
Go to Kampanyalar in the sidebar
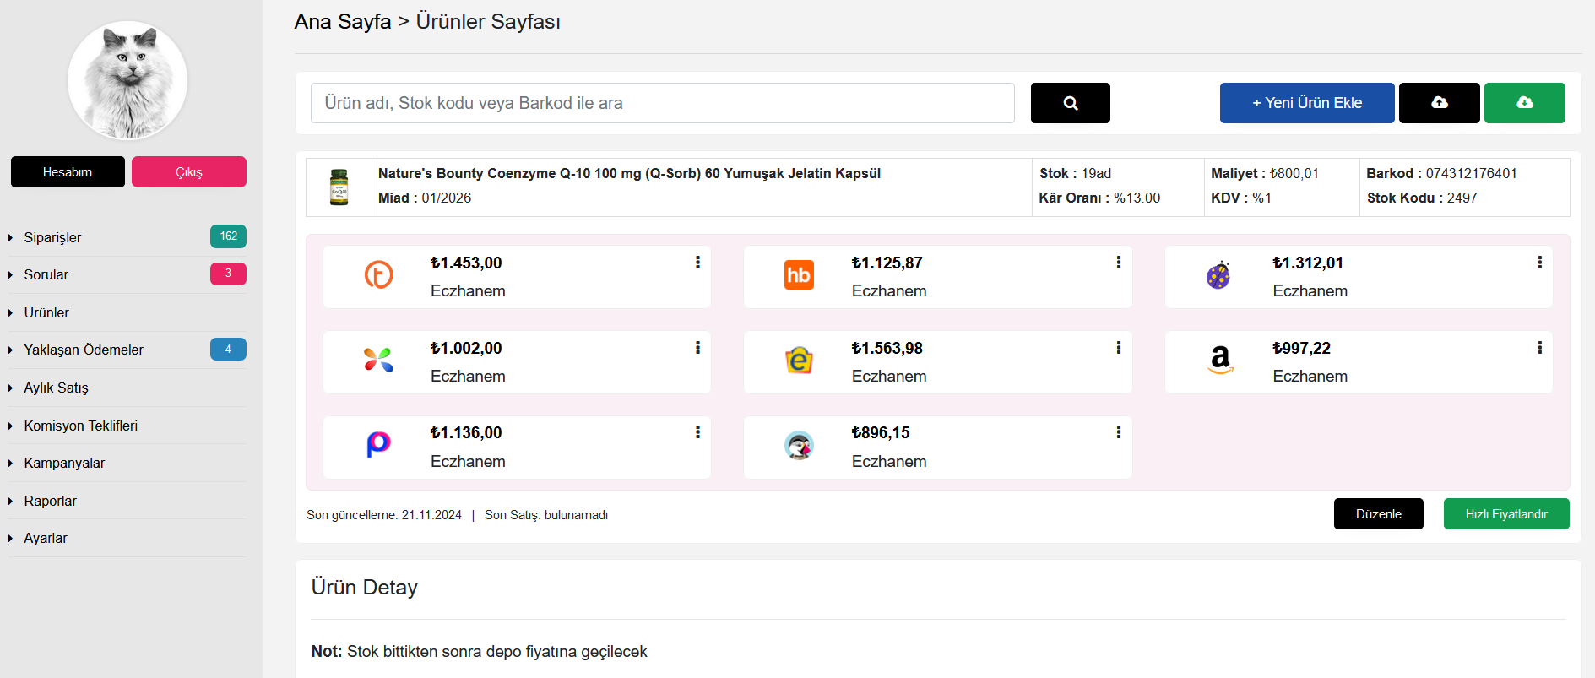pyautogui.click(x=64, y=464)
